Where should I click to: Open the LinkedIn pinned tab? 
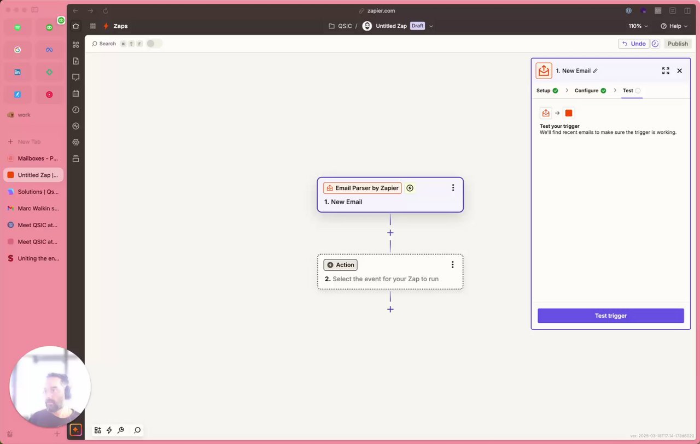17,72
